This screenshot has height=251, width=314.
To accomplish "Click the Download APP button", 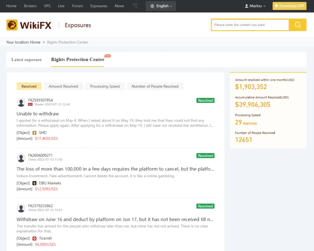I will [289, 6].
